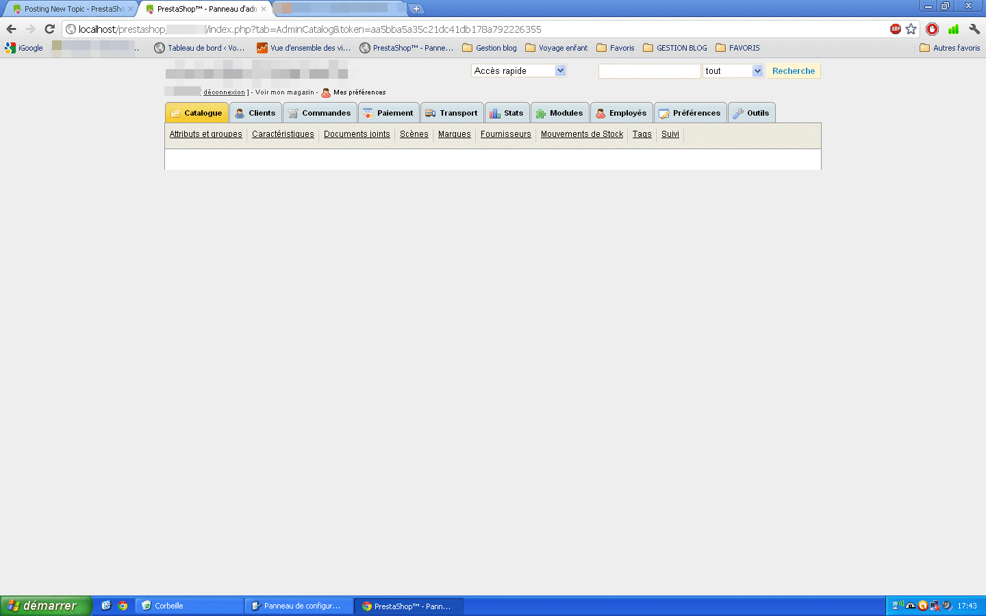Go back with the browser back arrow
This screenshot has width=986, height=616.
coord(11,29)
